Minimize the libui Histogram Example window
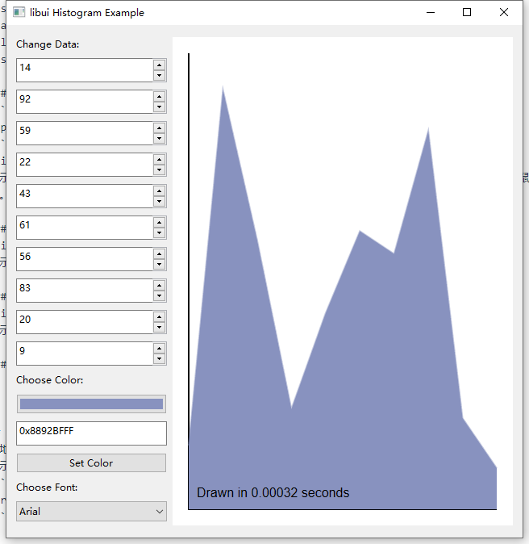 pyautogui.click(x=430, y=13)
